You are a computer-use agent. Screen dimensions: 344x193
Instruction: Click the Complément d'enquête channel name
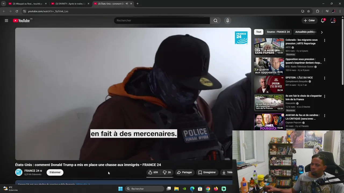click(x=297, y=81)
